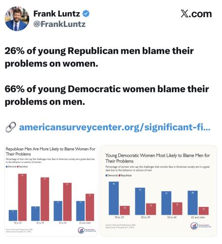Viewport: 222px width, 244px height.
Task: Click the blue verified checkmark badge
Action: pyautogui.click(x=86, y=14)
